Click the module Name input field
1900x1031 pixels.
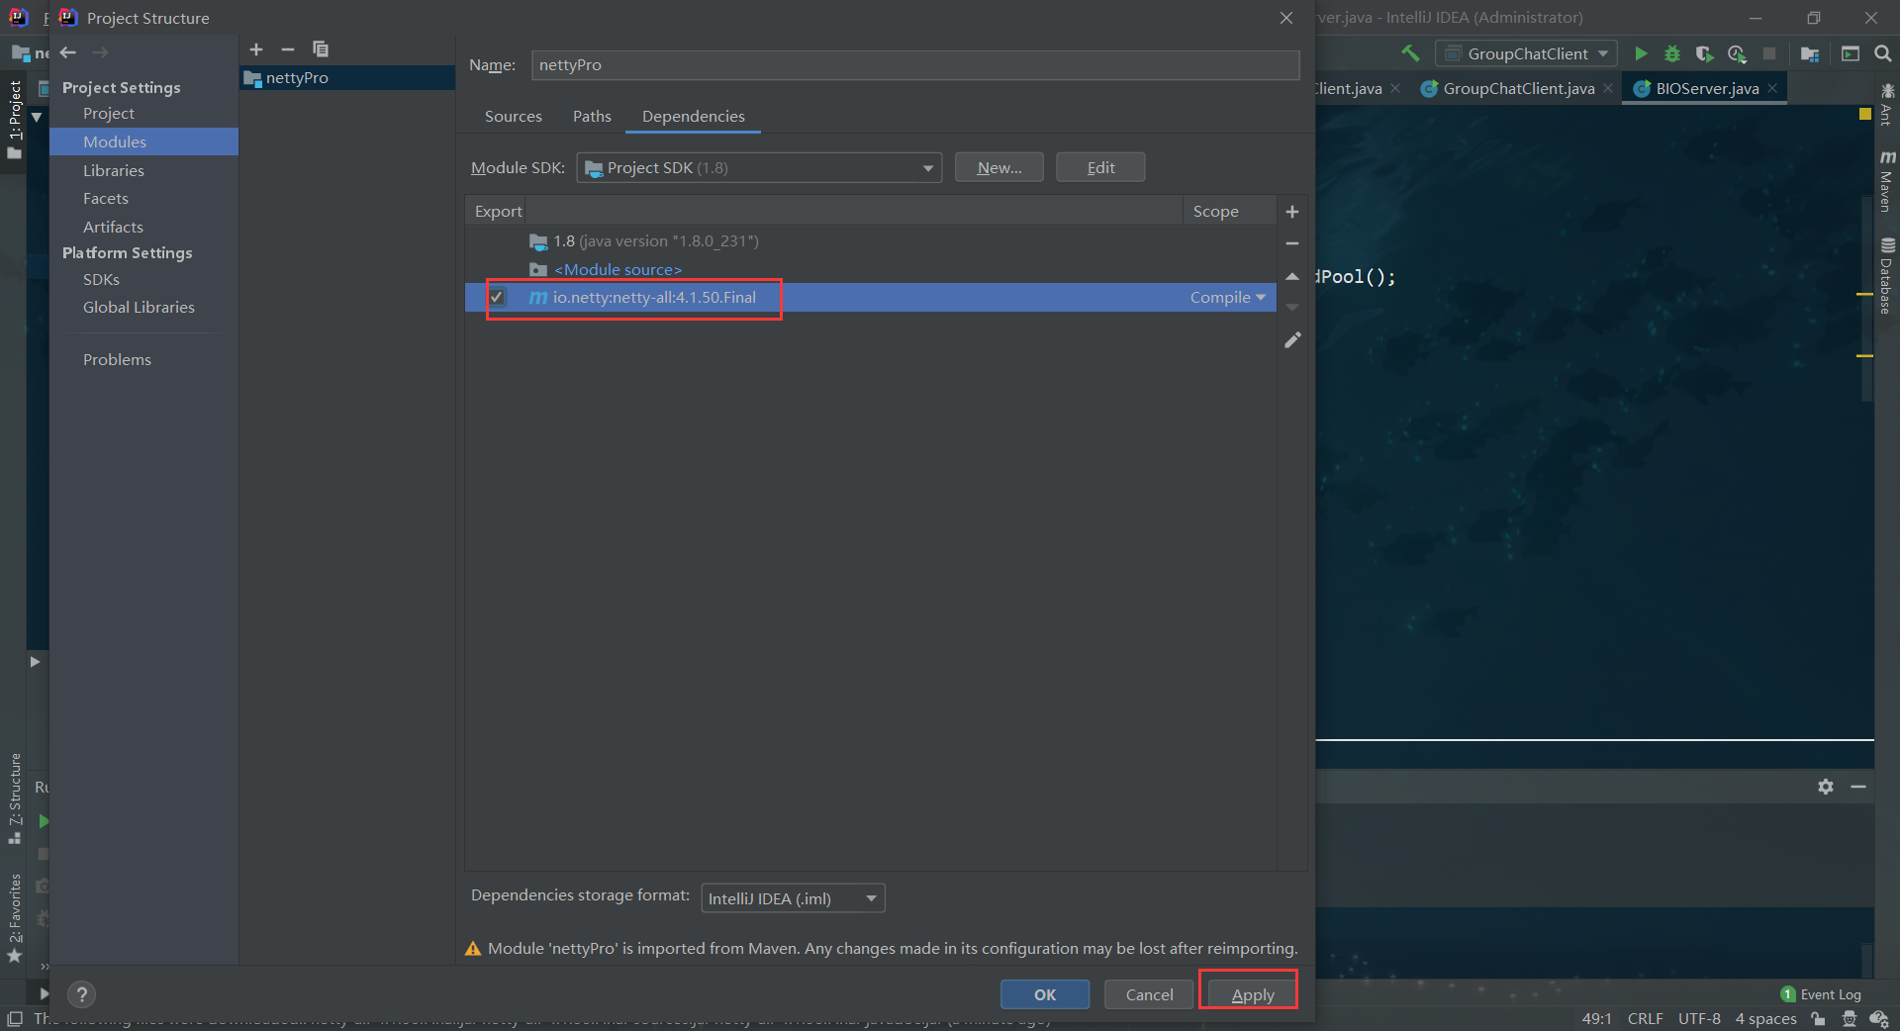[x=915, y=65]
